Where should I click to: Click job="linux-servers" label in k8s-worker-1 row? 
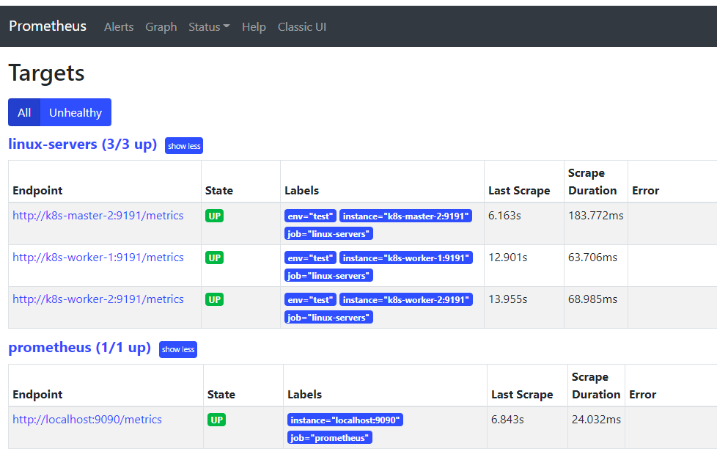(328, 276)
